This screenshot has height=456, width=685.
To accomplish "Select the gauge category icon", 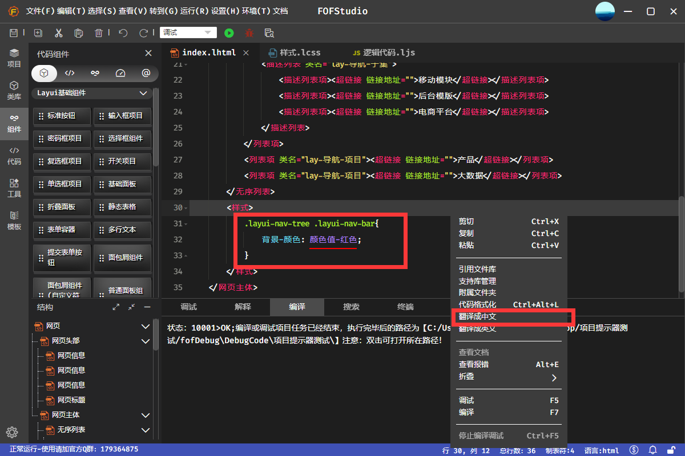I will point(120,73).
